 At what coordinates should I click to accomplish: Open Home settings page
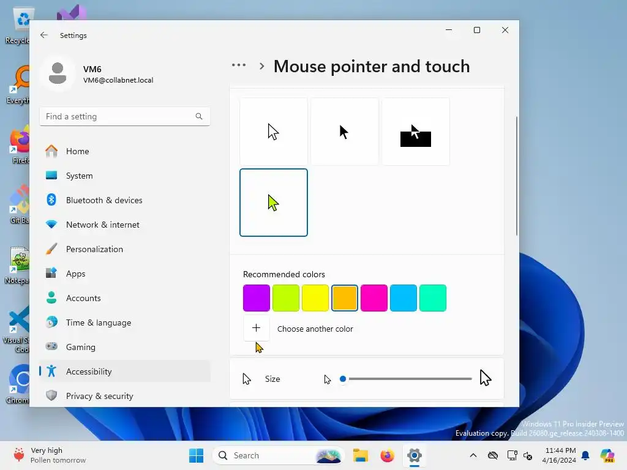point(125,151)
